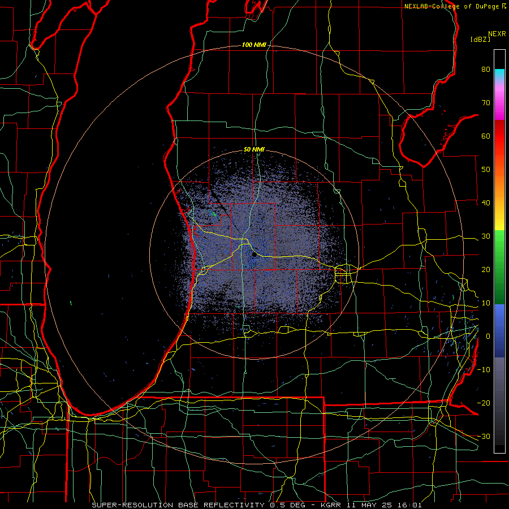This screenshot has height=509, width=509.
Task: Click the 20 value on the dBZ scale
Action: [x=486, y=270]
